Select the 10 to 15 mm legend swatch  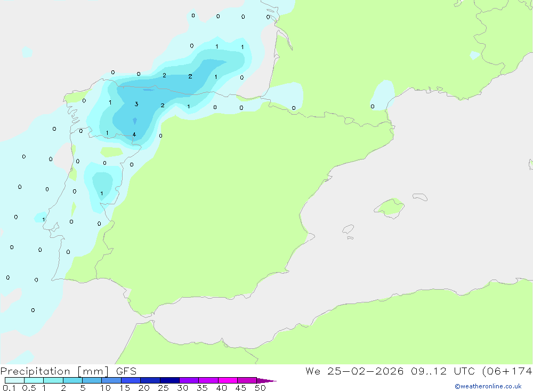click(x=111, y=380)
